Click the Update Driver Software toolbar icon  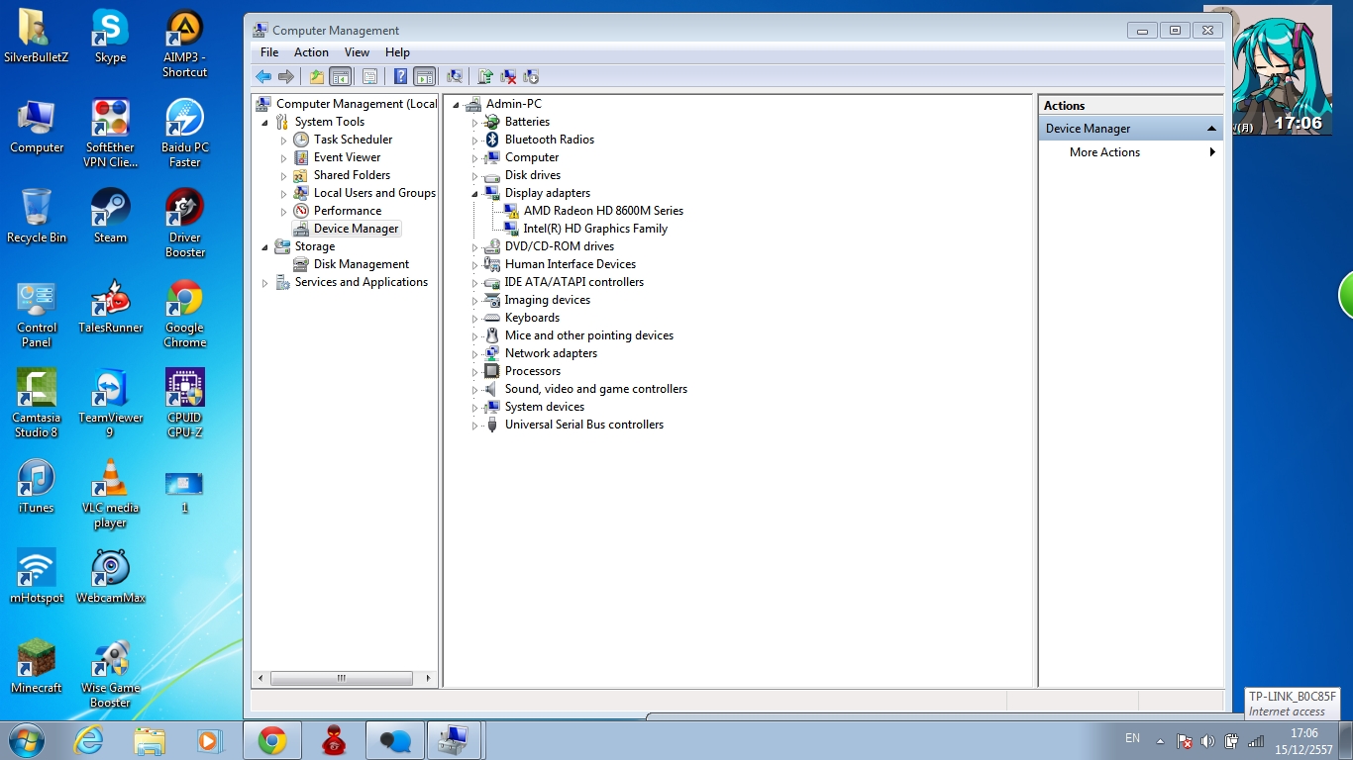tap(485, 76)
